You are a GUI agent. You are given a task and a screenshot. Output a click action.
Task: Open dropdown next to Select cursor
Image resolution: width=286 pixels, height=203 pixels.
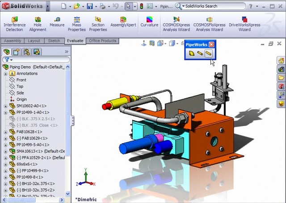pyautogui.click(x=135, y=7)
